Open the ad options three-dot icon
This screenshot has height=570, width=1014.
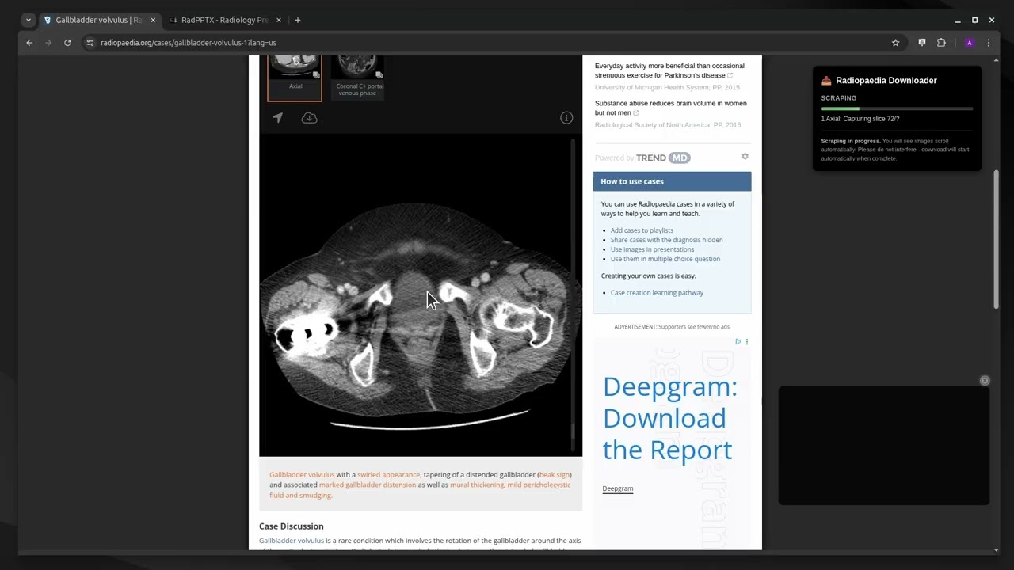click(746, 342)
